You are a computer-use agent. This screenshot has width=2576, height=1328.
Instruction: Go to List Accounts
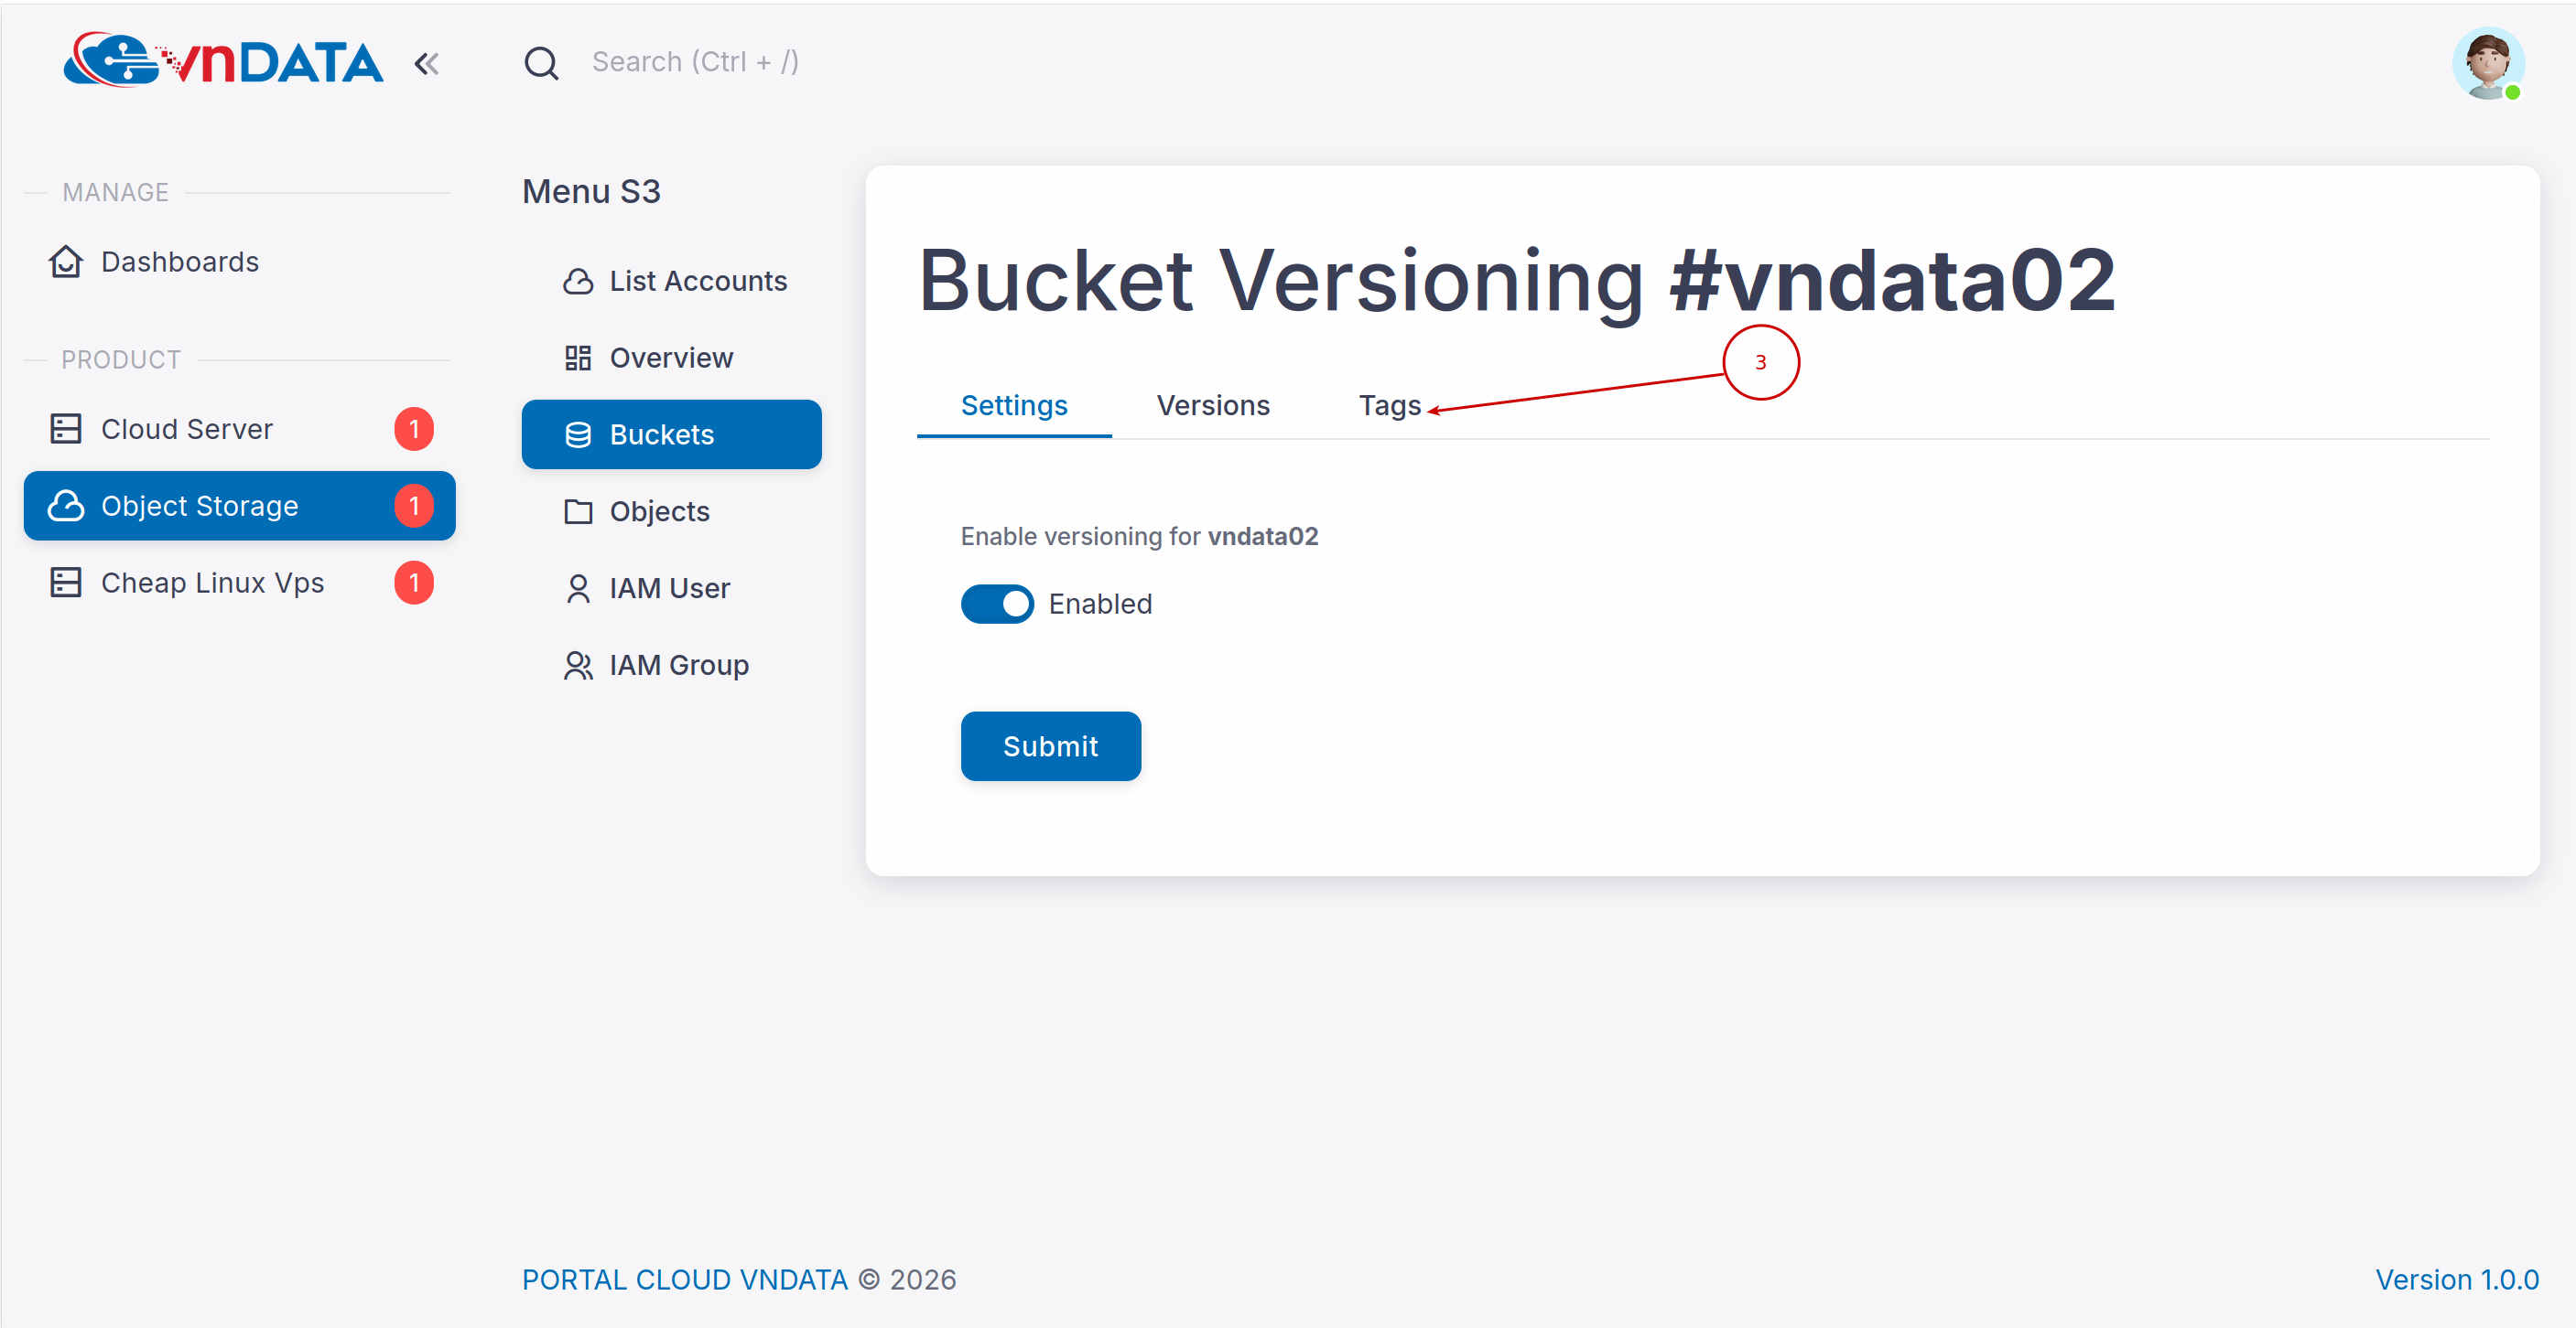click(x=698, y=281)
